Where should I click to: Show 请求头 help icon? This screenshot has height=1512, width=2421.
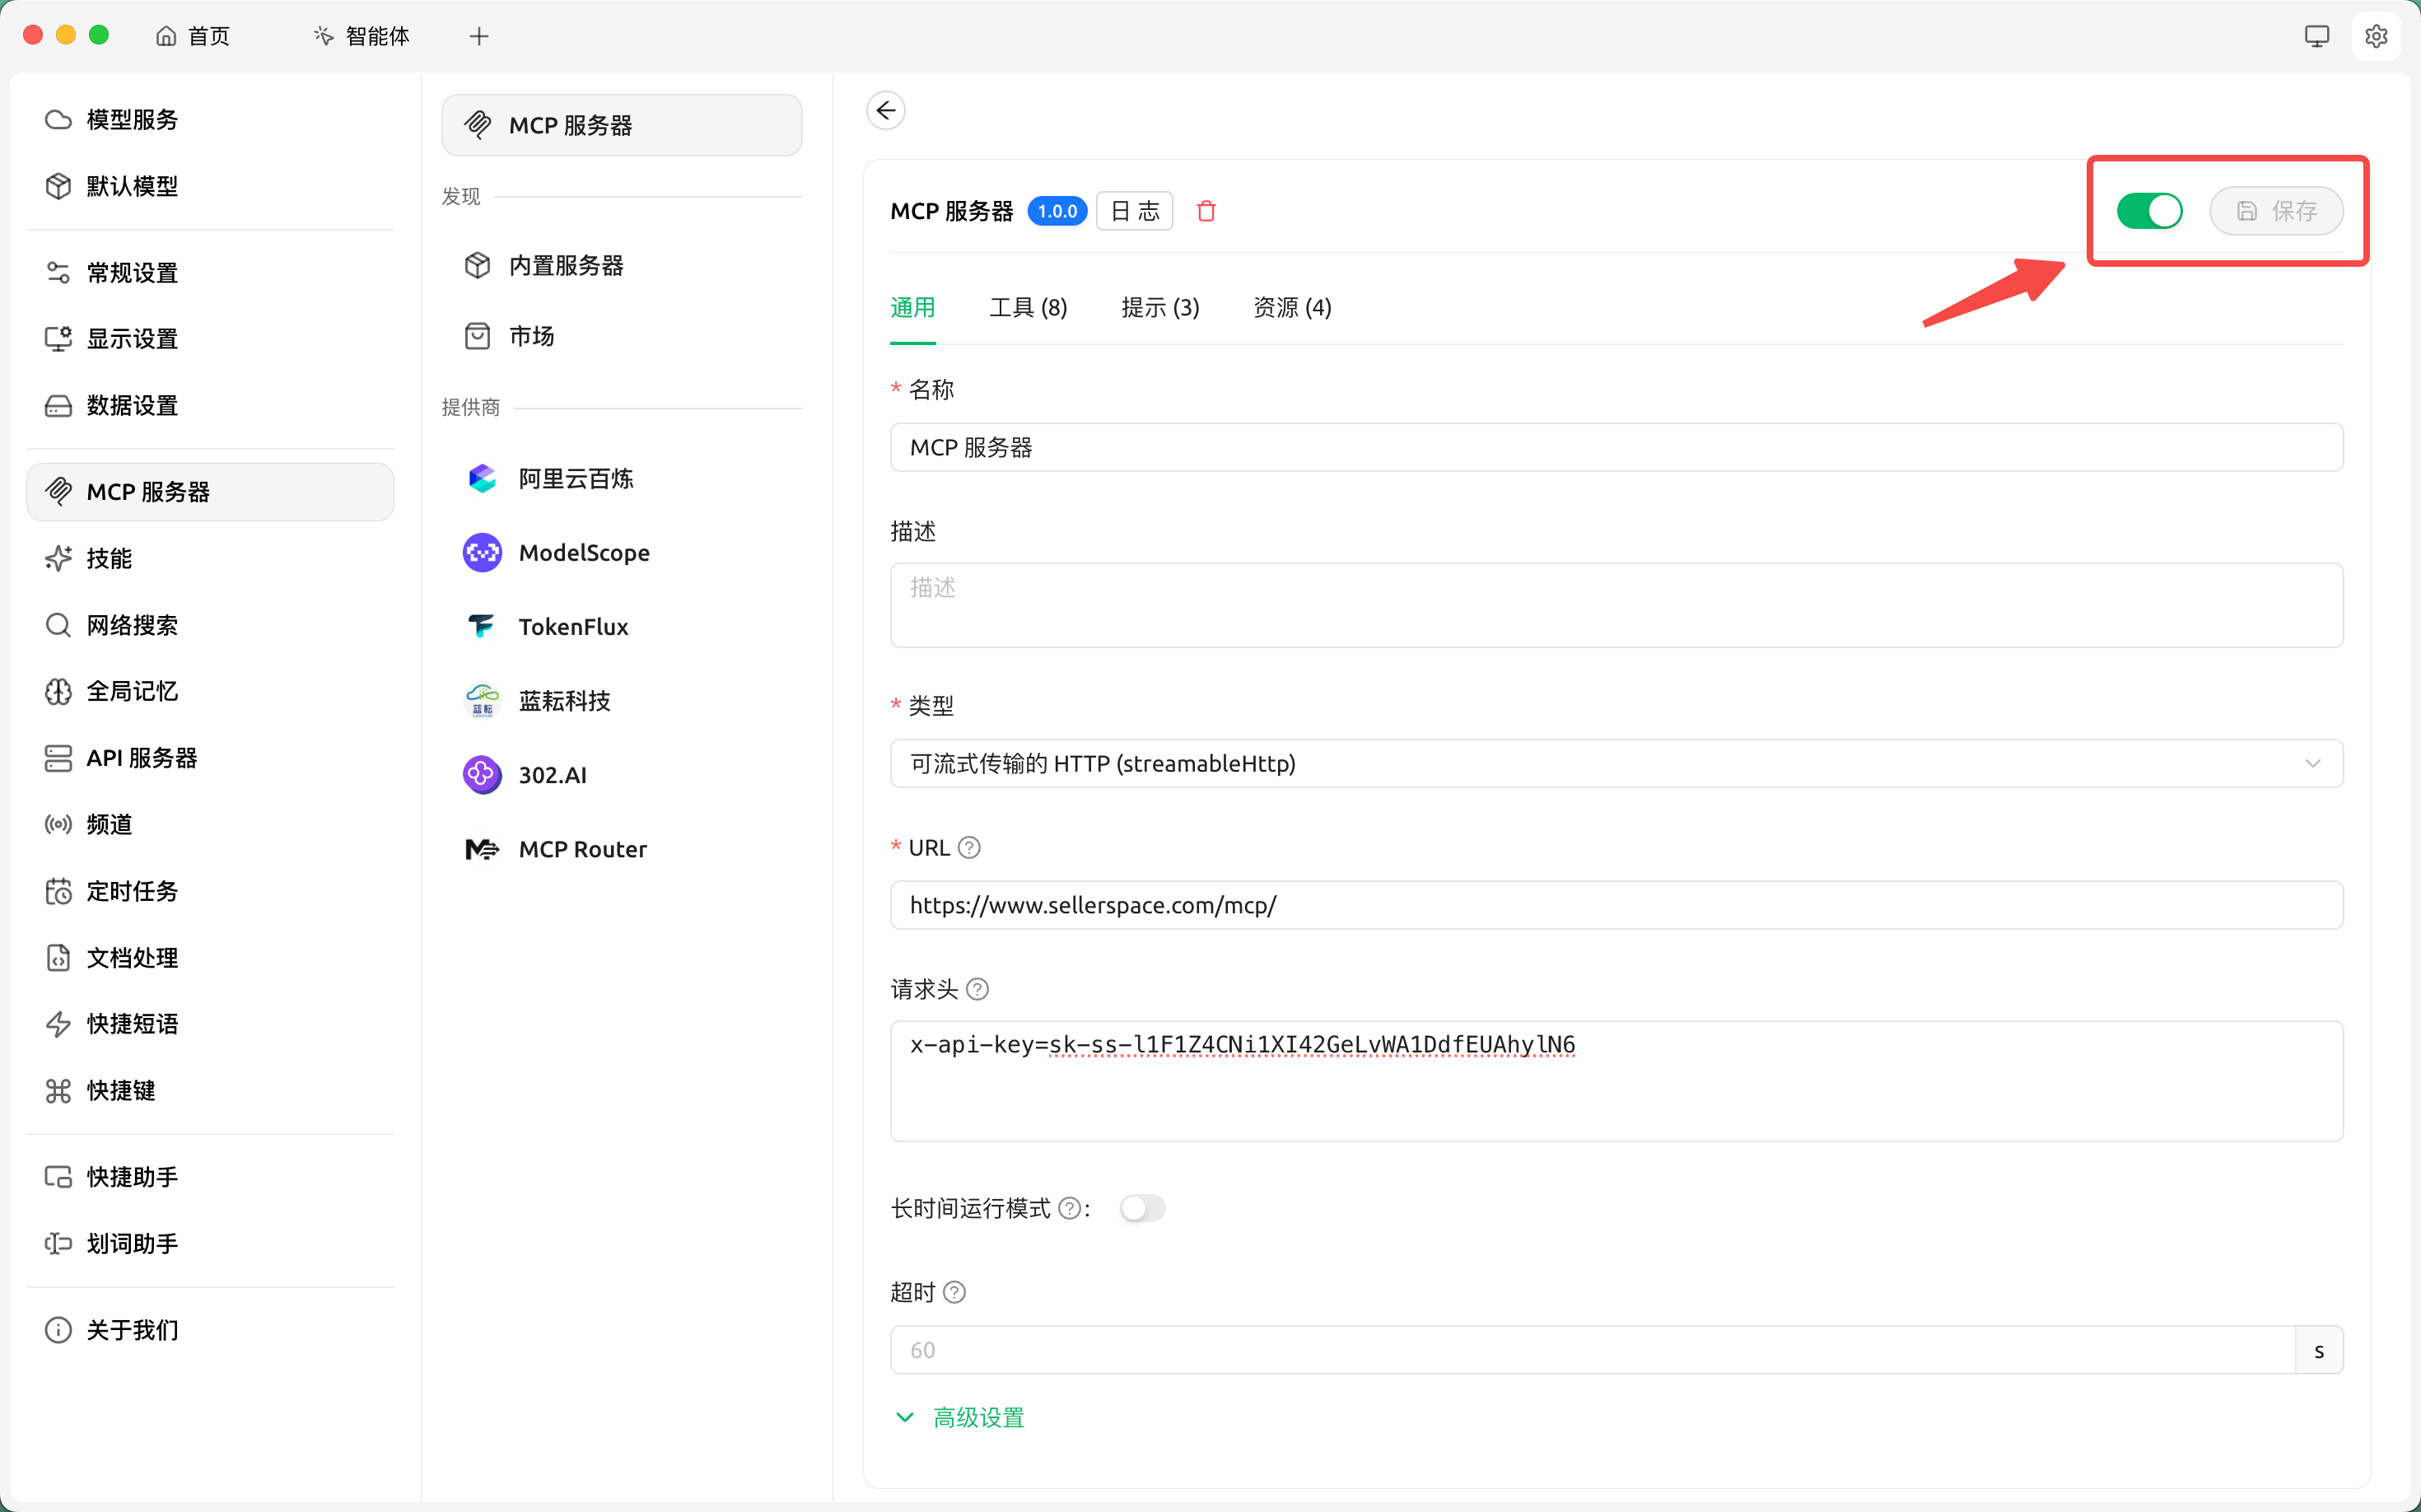pyautogui.click(x=978, y=989)
